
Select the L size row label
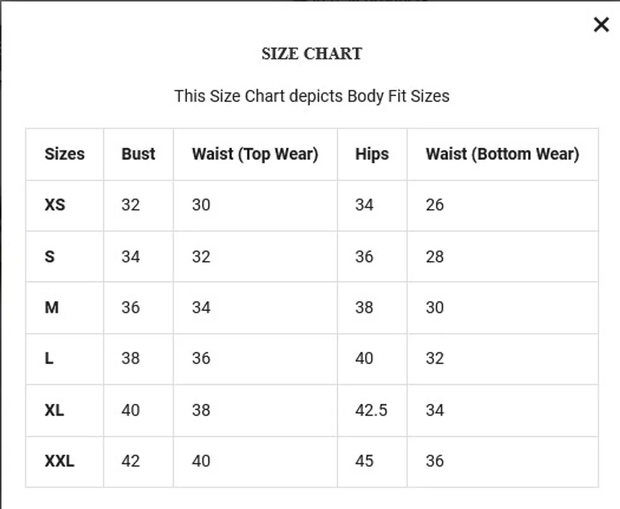(49, 358)
